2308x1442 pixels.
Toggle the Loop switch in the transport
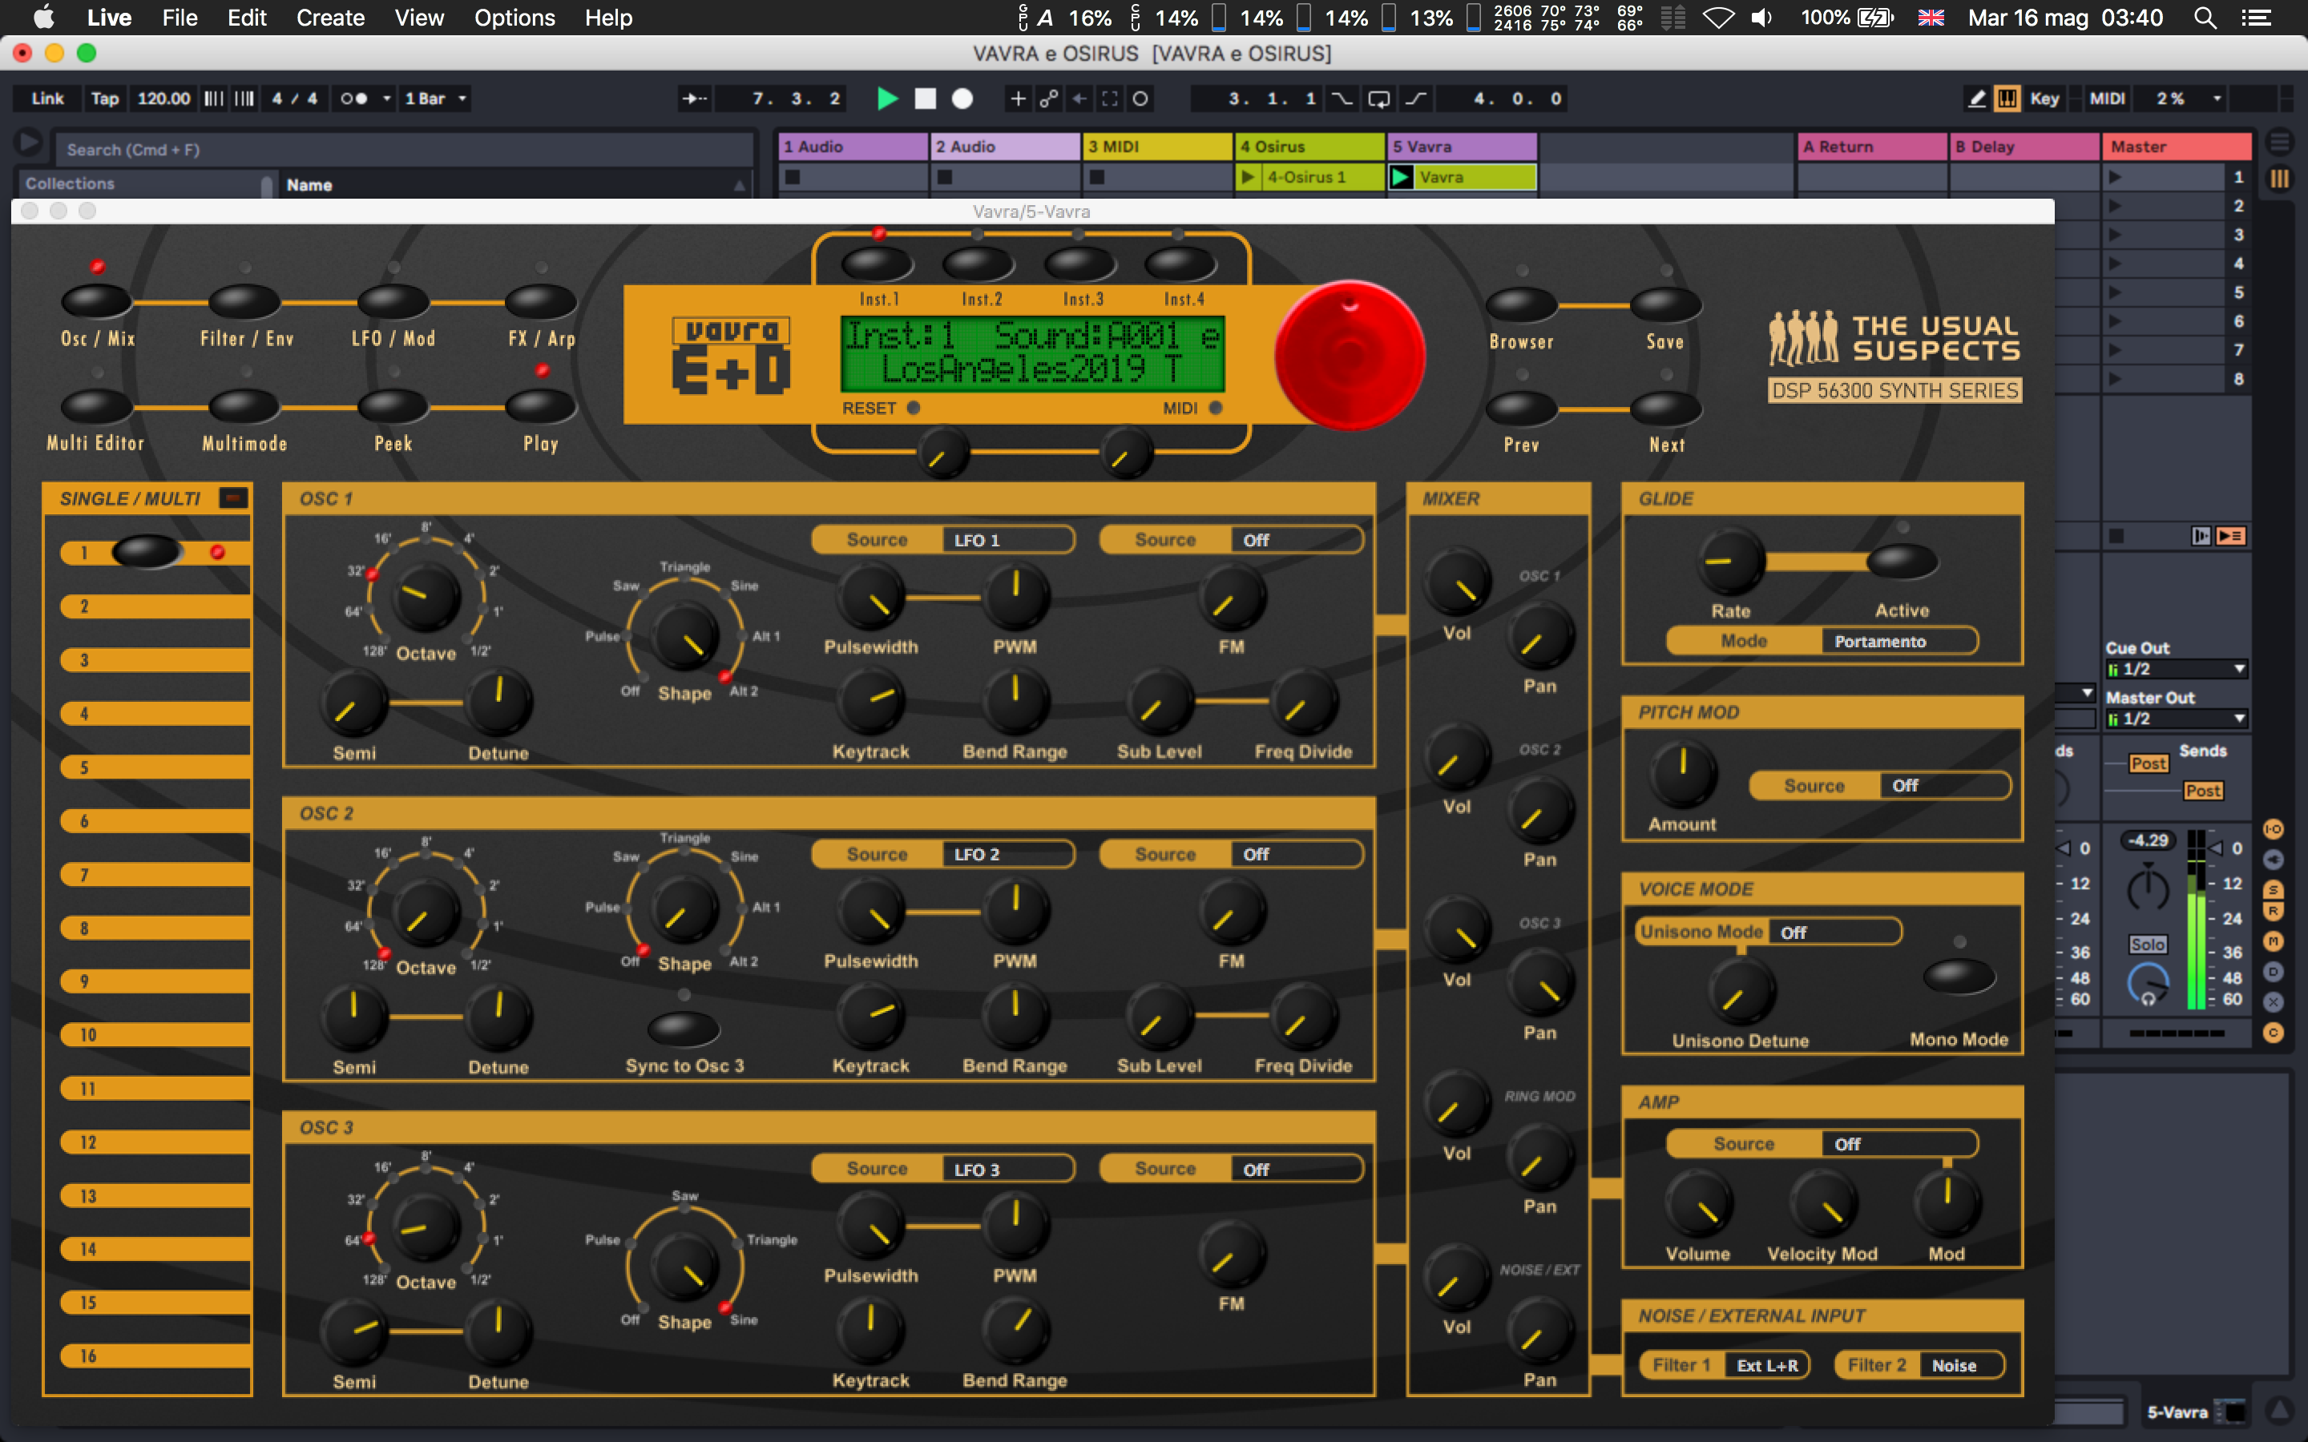point(1378,99)
